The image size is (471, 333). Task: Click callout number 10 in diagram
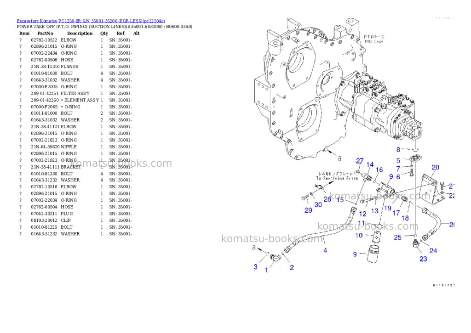click(359, 236)
